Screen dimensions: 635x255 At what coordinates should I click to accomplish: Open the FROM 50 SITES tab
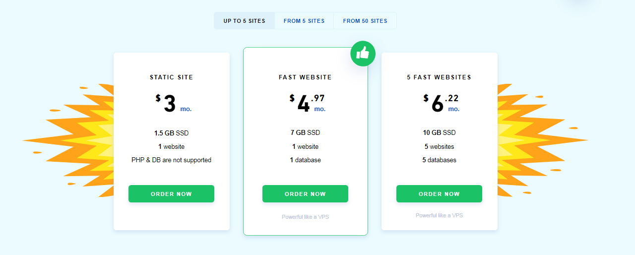point(365,21)
